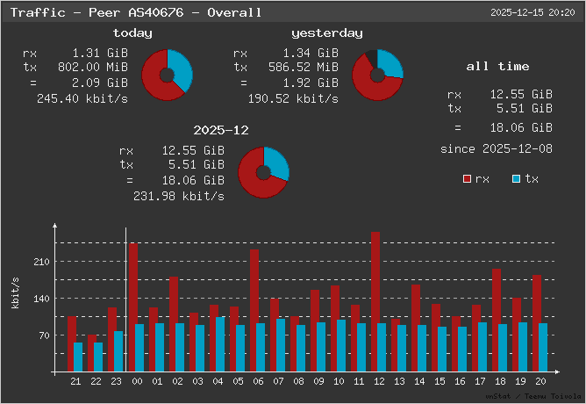Click the blue tx bar for hour 21
The height and width of the screenshot is (404, 586).
click(x=78, y=357)
